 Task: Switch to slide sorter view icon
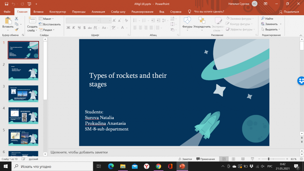[x=233, y=159]
